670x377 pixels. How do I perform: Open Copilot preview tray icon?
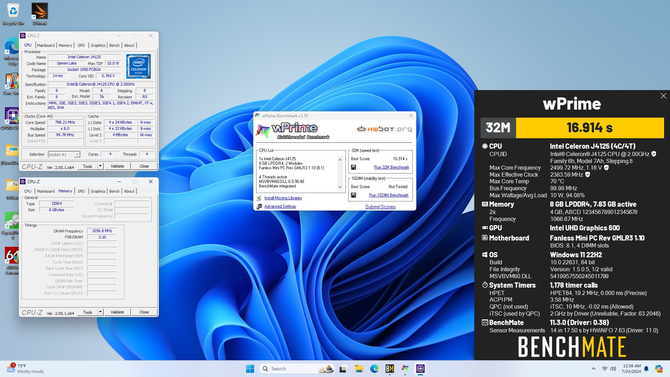tap(659, 369)
